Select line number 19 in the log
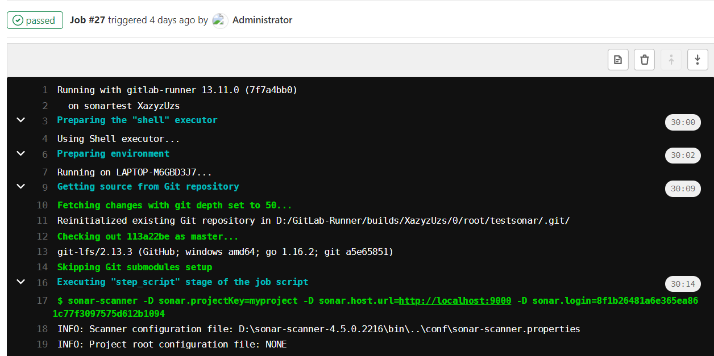The image size is (714, 356). (x=42, y=344)
